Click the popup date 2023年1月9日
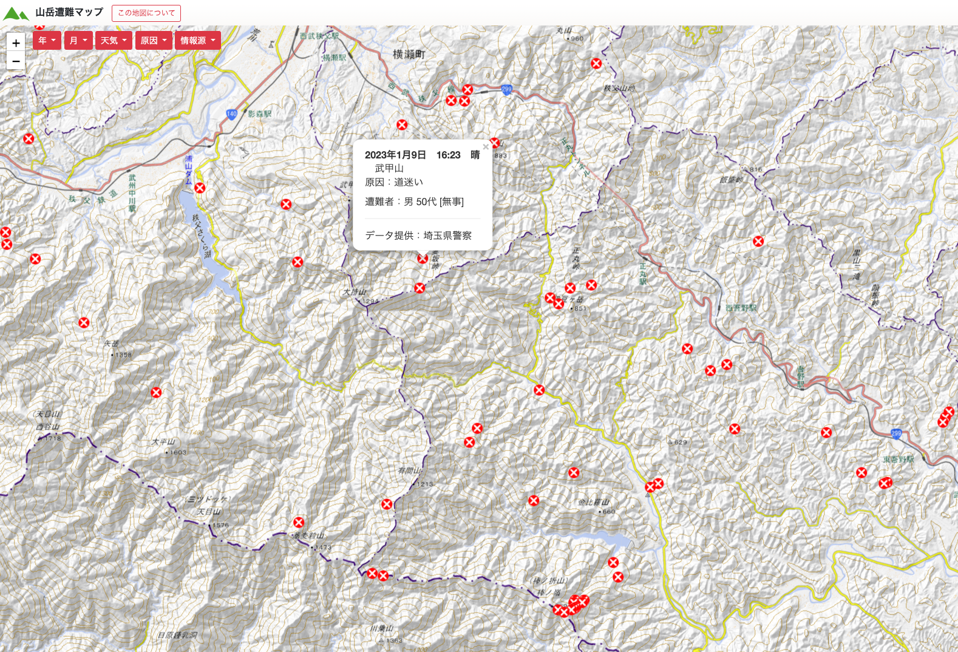The height and width of the screenshot is (652, 958). point(395,155)
